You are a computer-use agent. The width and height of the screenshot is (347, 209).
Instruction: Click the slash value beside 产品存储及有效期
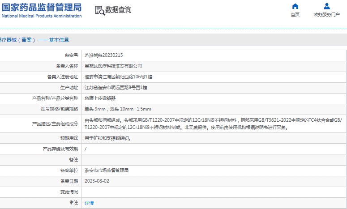(86, 149)
